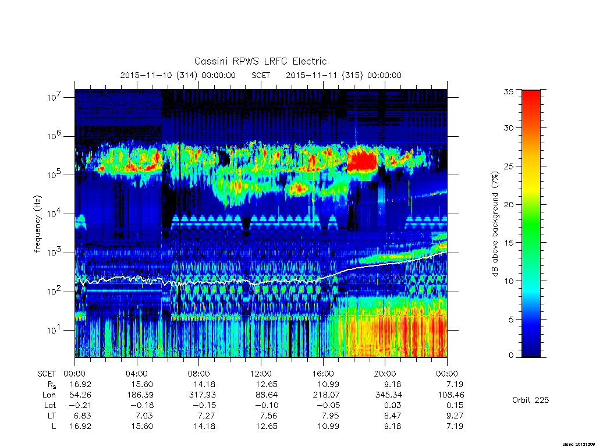Click the color bar value '20'

(x=508, y=204)
